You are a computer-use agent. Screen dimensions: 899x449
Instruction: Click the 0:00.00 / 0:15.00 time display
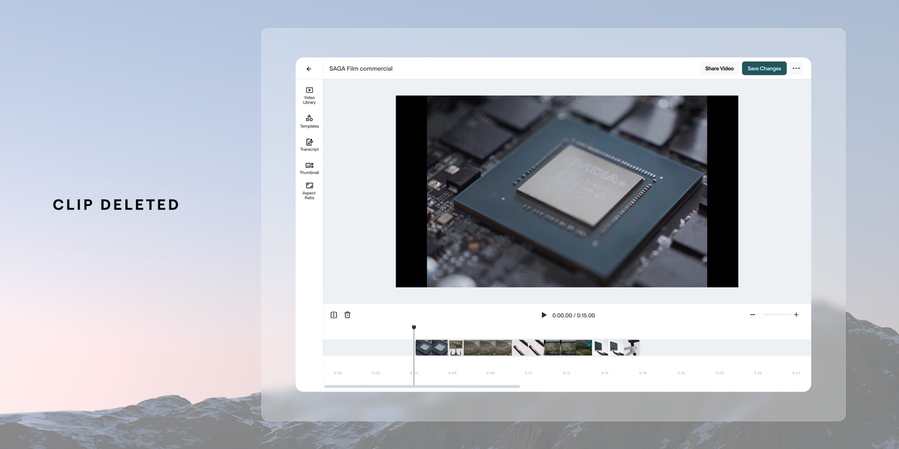pyautogui.click(x=574, y=315)
